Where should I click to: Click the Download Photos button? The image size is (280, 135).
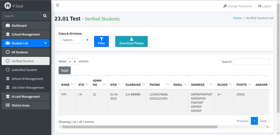[x=132, y=41]
